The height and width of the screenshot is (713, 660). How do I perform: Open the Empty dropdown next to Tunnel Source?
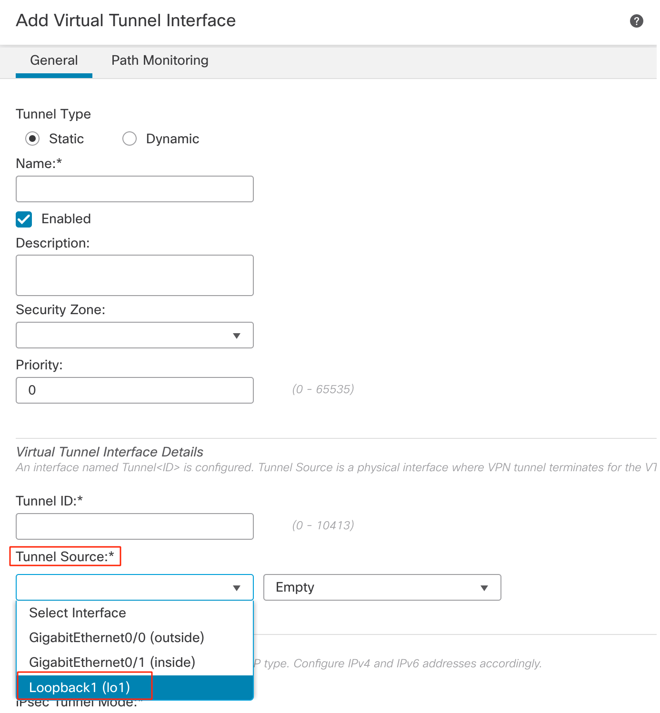click(x=382, y=587)
